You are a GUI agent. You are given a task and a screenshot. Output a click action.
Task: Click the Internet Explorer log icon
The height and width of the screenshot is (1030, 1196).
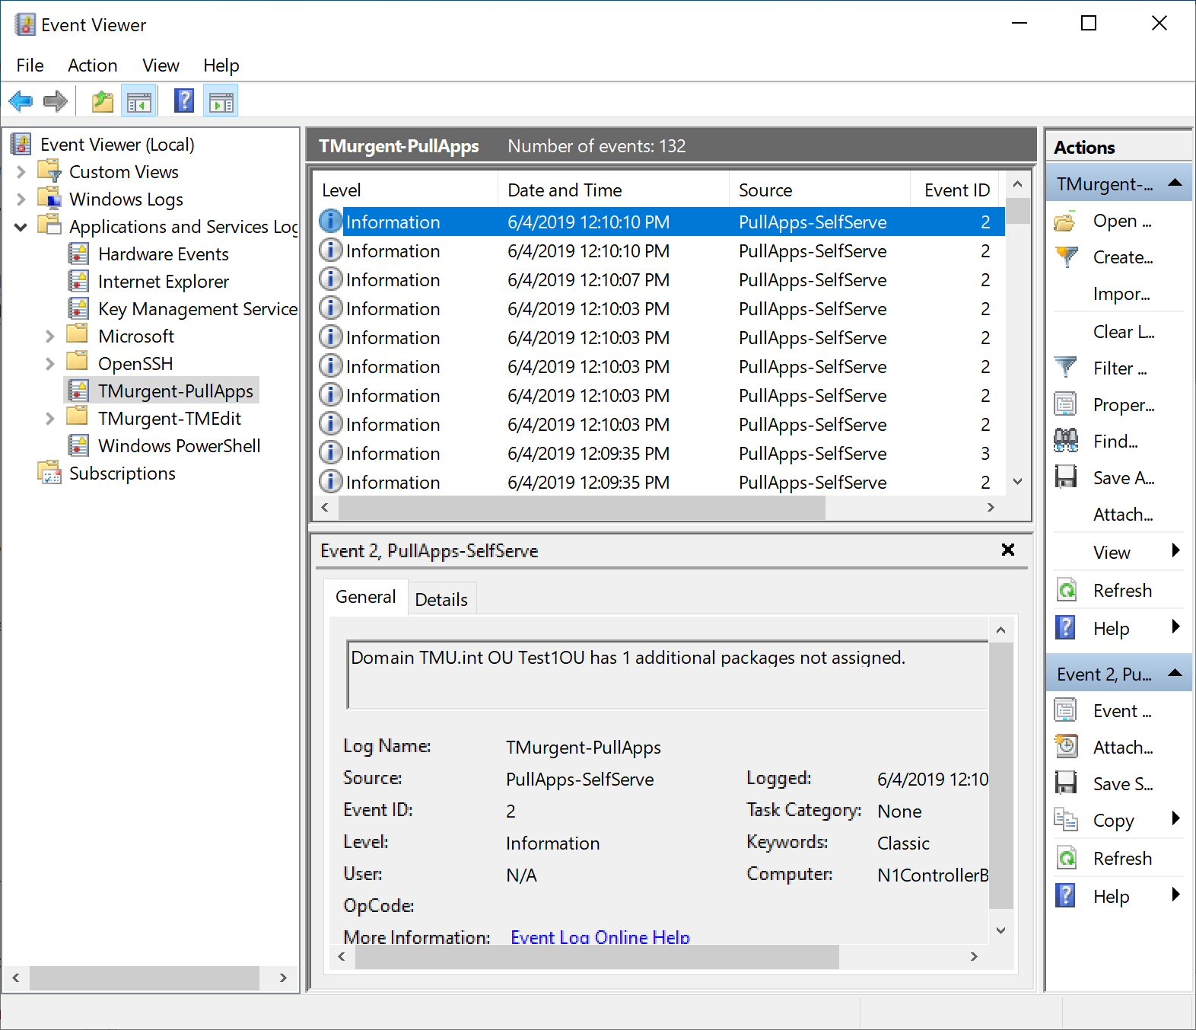pyautogui.click(x=78, y=281)
